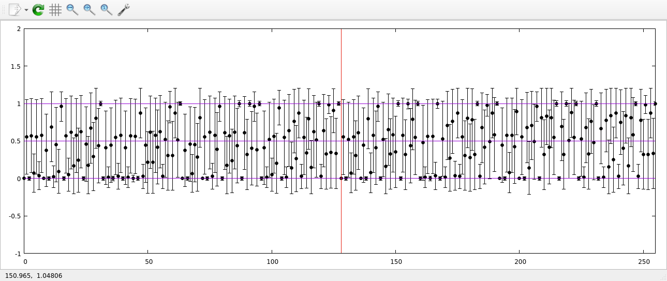Toggle the grid display icon
667x281 pixels.
pyautogui.click(x=55, y=9)
